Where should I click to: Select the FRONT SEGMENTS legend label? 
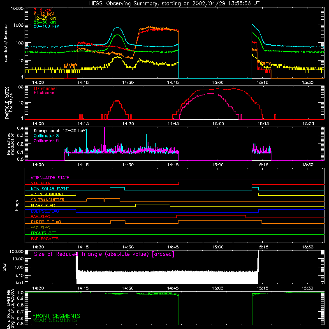(56, 316)
